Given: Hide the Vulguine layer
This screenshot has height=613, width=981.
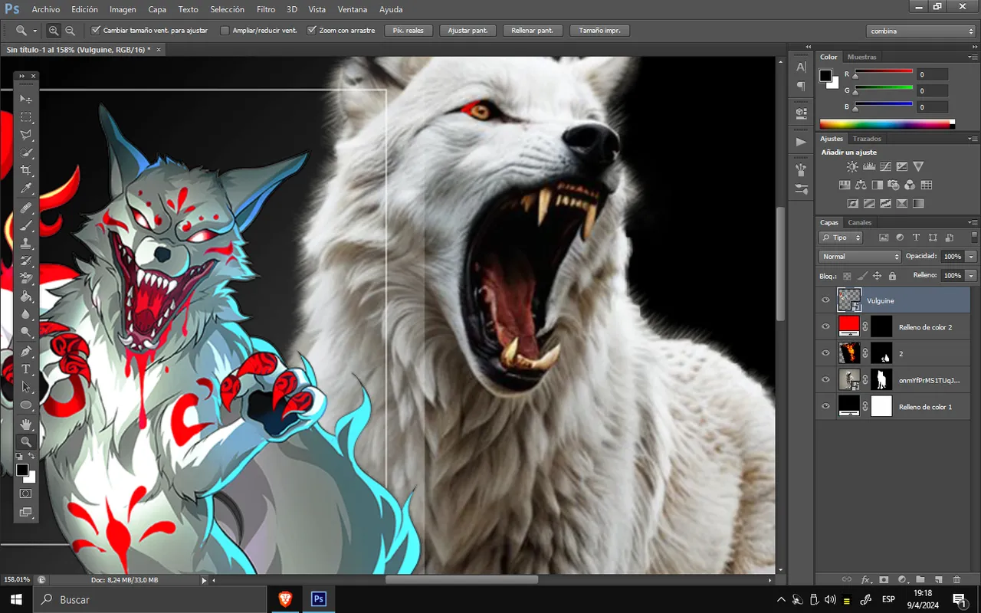Looking at the screenshot, I should tap(825, 300).
